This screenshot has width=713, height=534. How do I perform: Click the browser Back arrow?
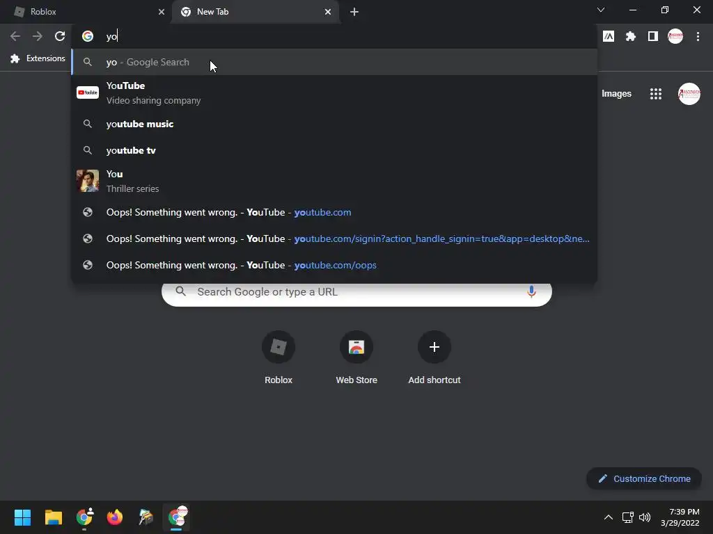click(15, 36)
